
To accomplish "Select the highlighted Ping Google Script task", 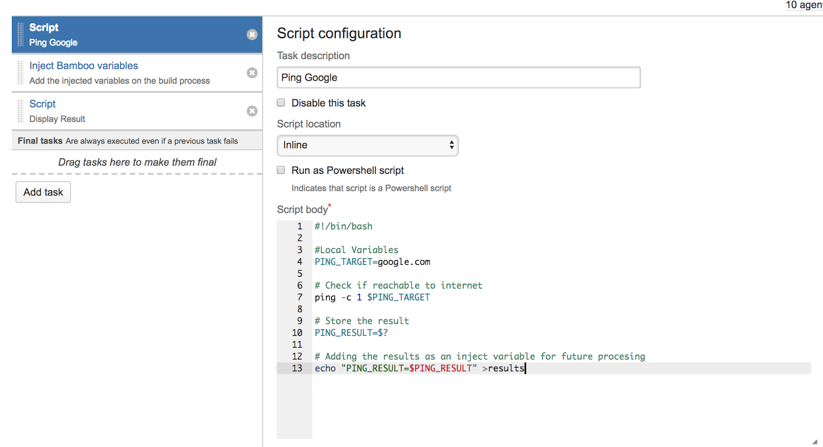I will (137, 34).
